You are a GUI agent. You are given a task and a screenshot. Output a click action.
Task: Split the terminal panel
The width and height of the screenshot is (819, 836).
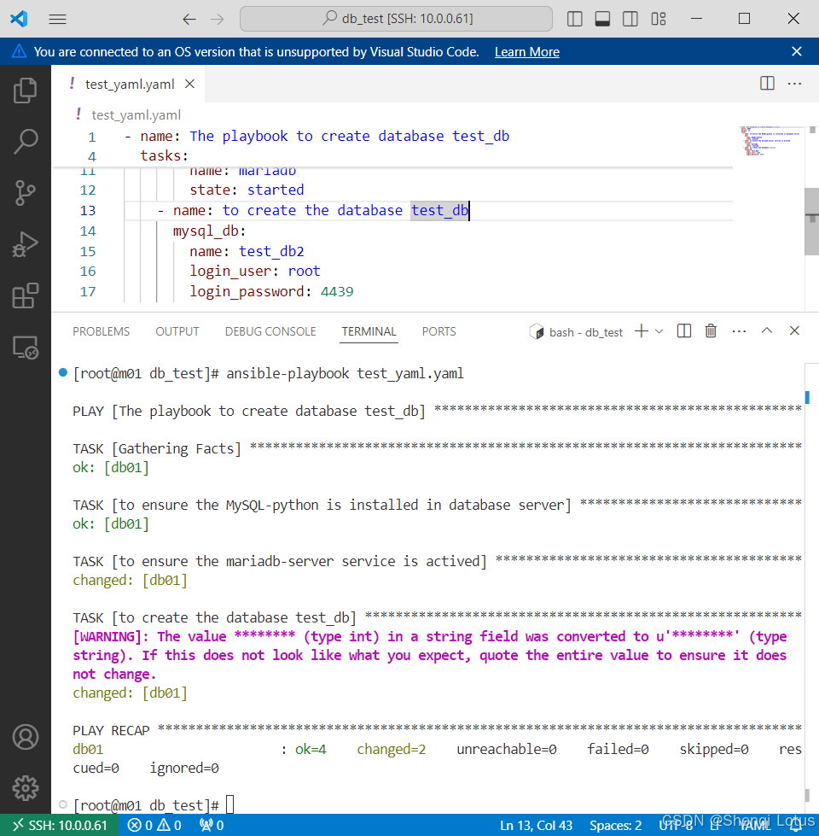[x=684, y=331]
